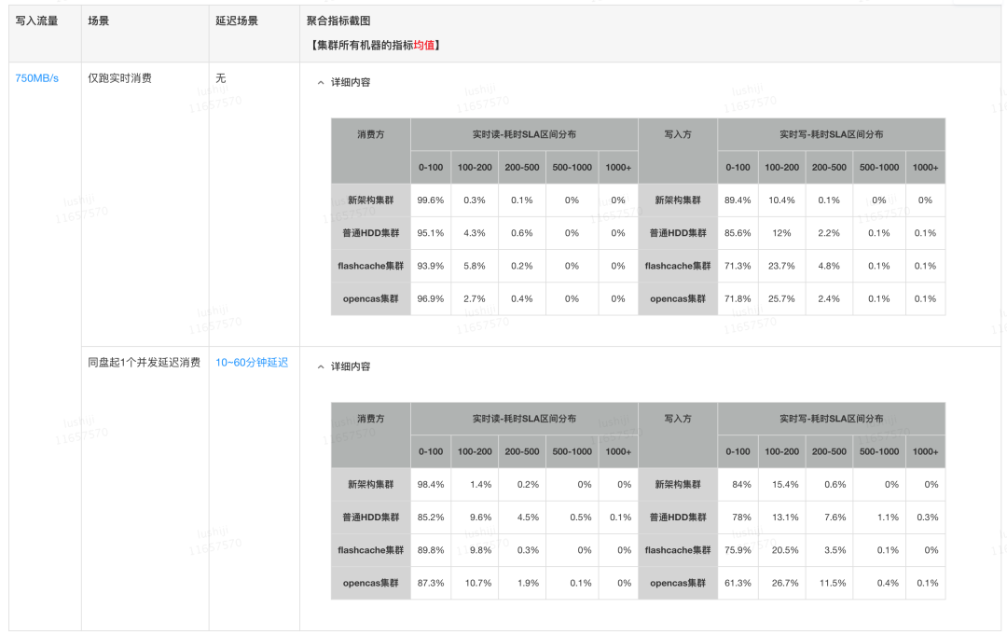This screenshot has height=635, width=1007.
Task: Collapse 详细内容 in the 仅跑实时消费 row
Action: pos(343,82)
